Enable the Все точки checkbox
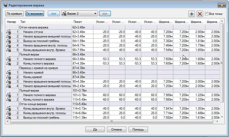This screenshot has height=137, width=229. pos(207,14)
